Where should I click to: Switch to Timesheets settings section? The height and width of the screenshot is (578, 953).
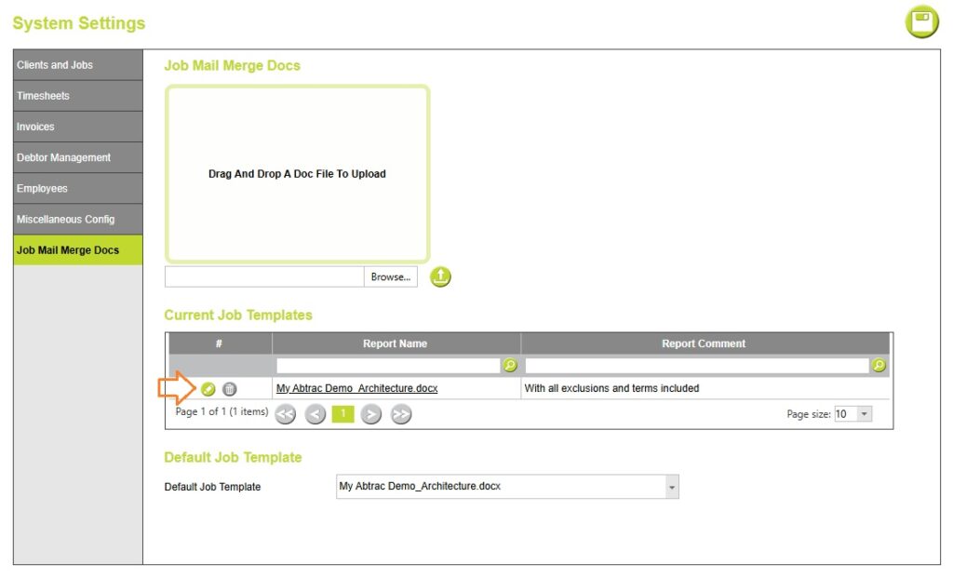pos(78,96)
